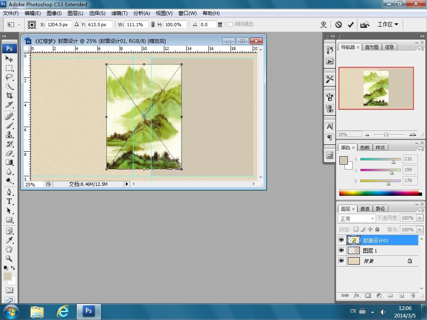Add a layer style with fx button
Image resolution: width=427 pixels, height=320 pixels.
pyautogui.click(x=357, y=295)
